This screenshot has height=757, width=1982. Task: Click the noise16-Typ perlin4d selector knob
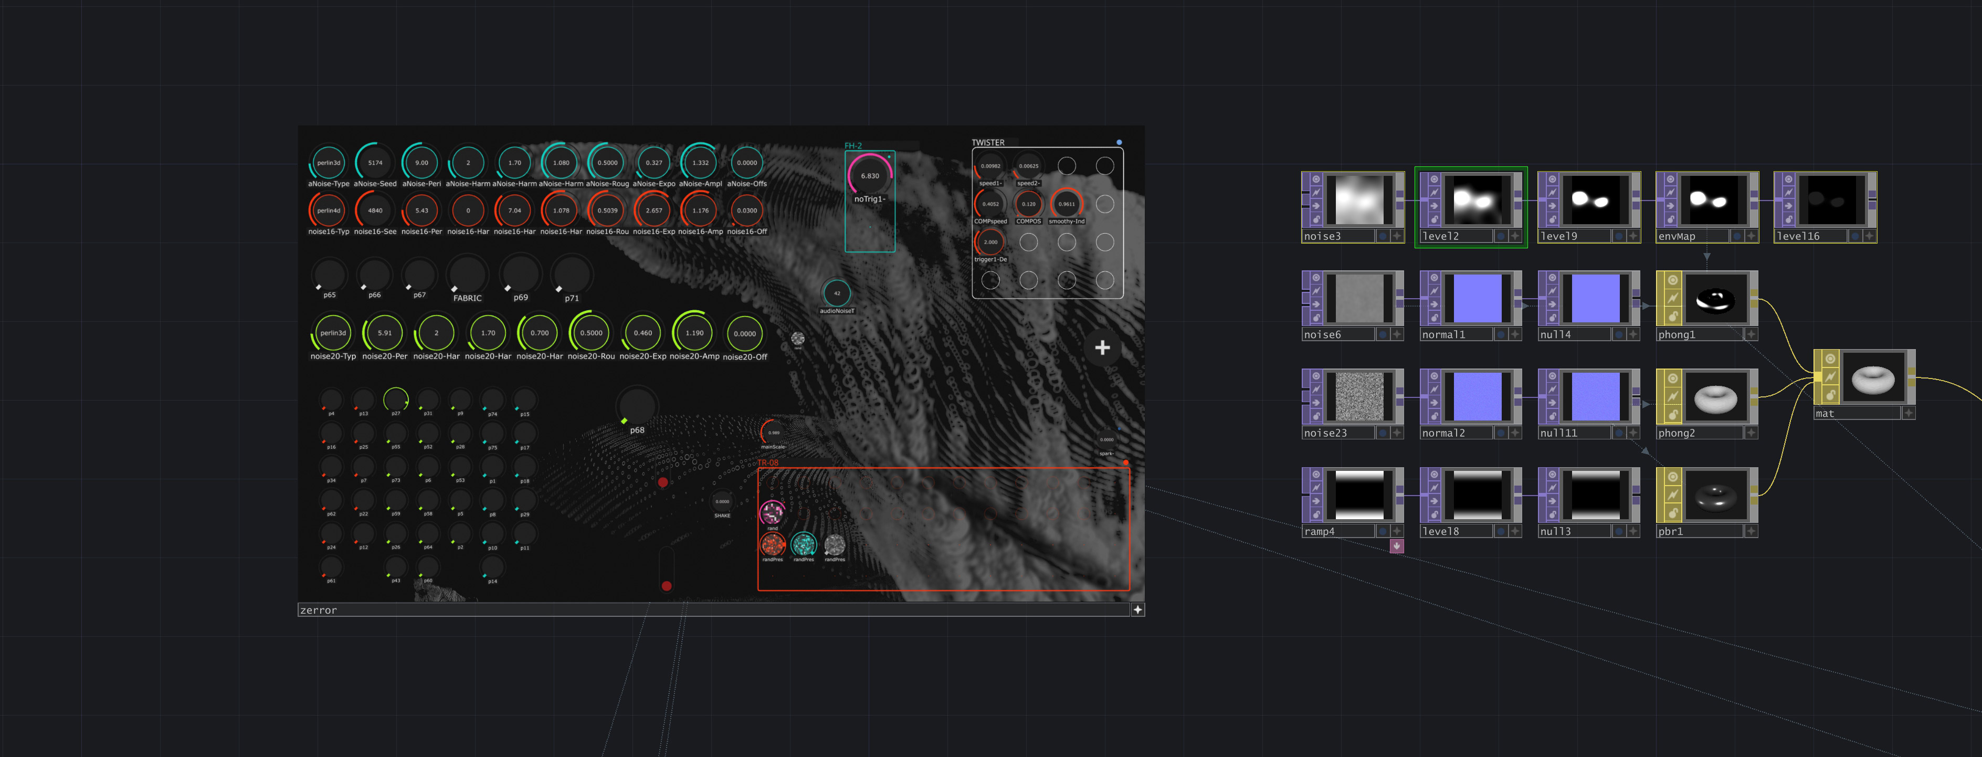click(x=329, y=210)
